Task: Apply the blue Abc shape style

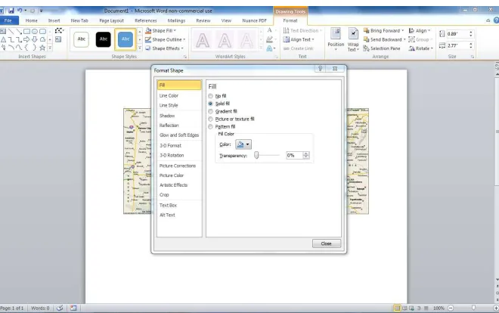Action: click(126, 39)
